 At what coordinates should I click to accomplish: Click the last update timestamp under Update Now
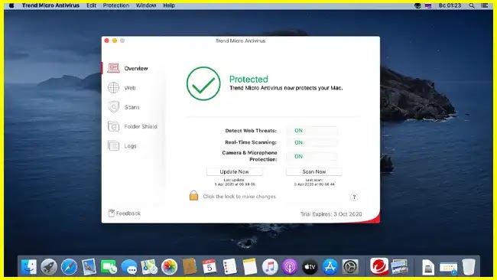click(x=235, y=184)
